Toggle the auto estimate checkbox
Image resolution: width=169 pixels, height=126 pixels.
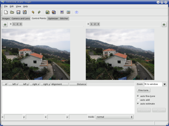click(x=138, y=104)
